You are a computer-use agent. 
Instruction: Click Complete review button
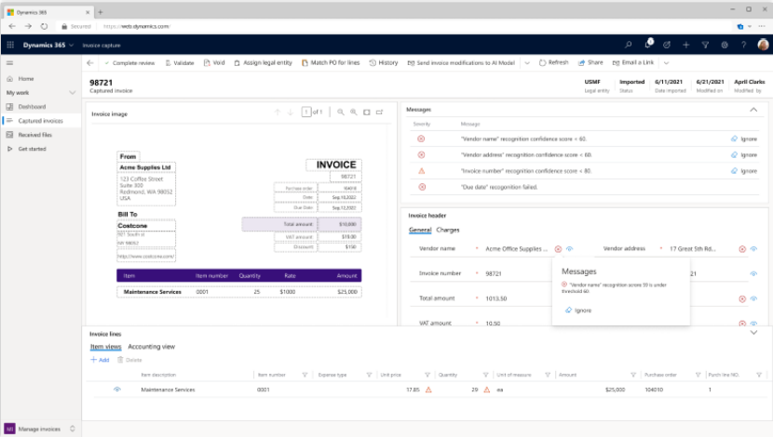point(129,63)
